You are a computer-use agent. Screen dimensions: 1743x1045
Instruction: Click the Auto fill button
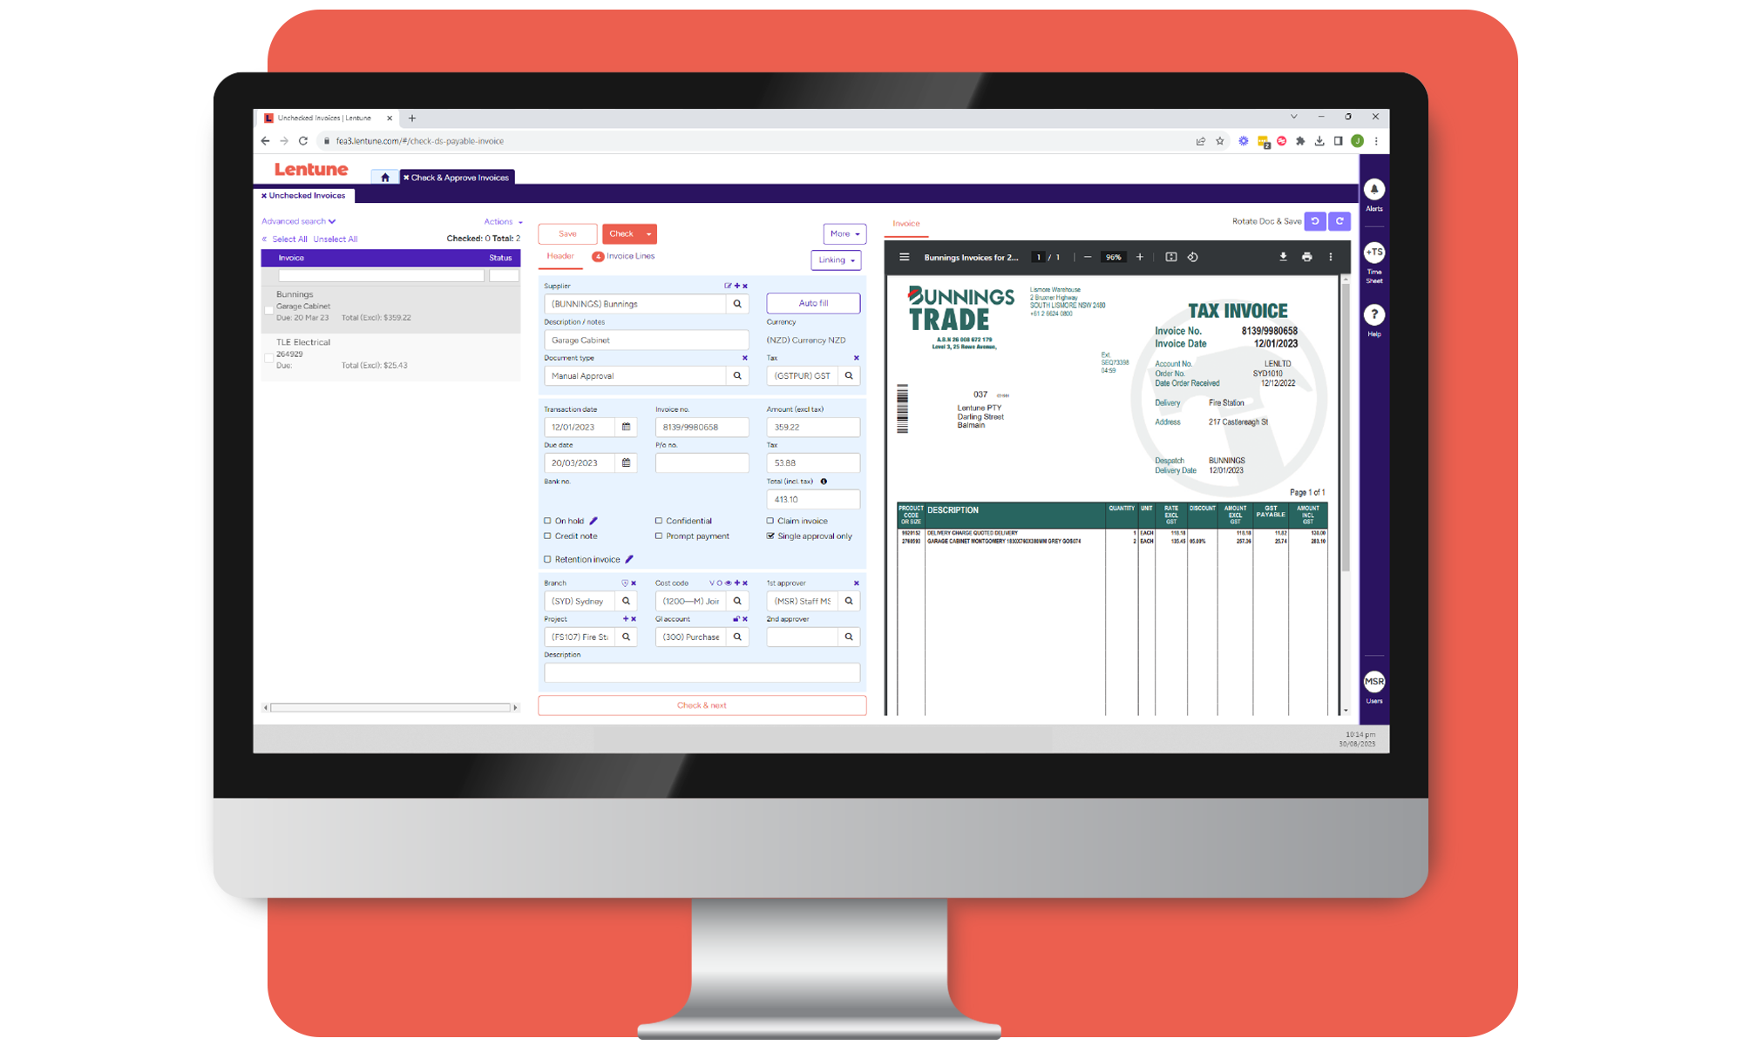coord(811,302)
